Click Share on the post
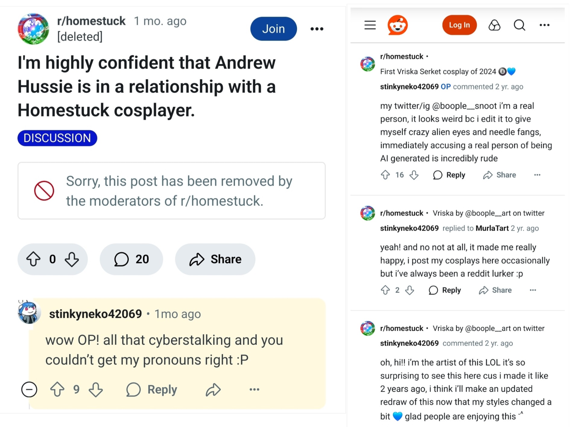This screenshot has width=579, height=427. tap(215, 259)
